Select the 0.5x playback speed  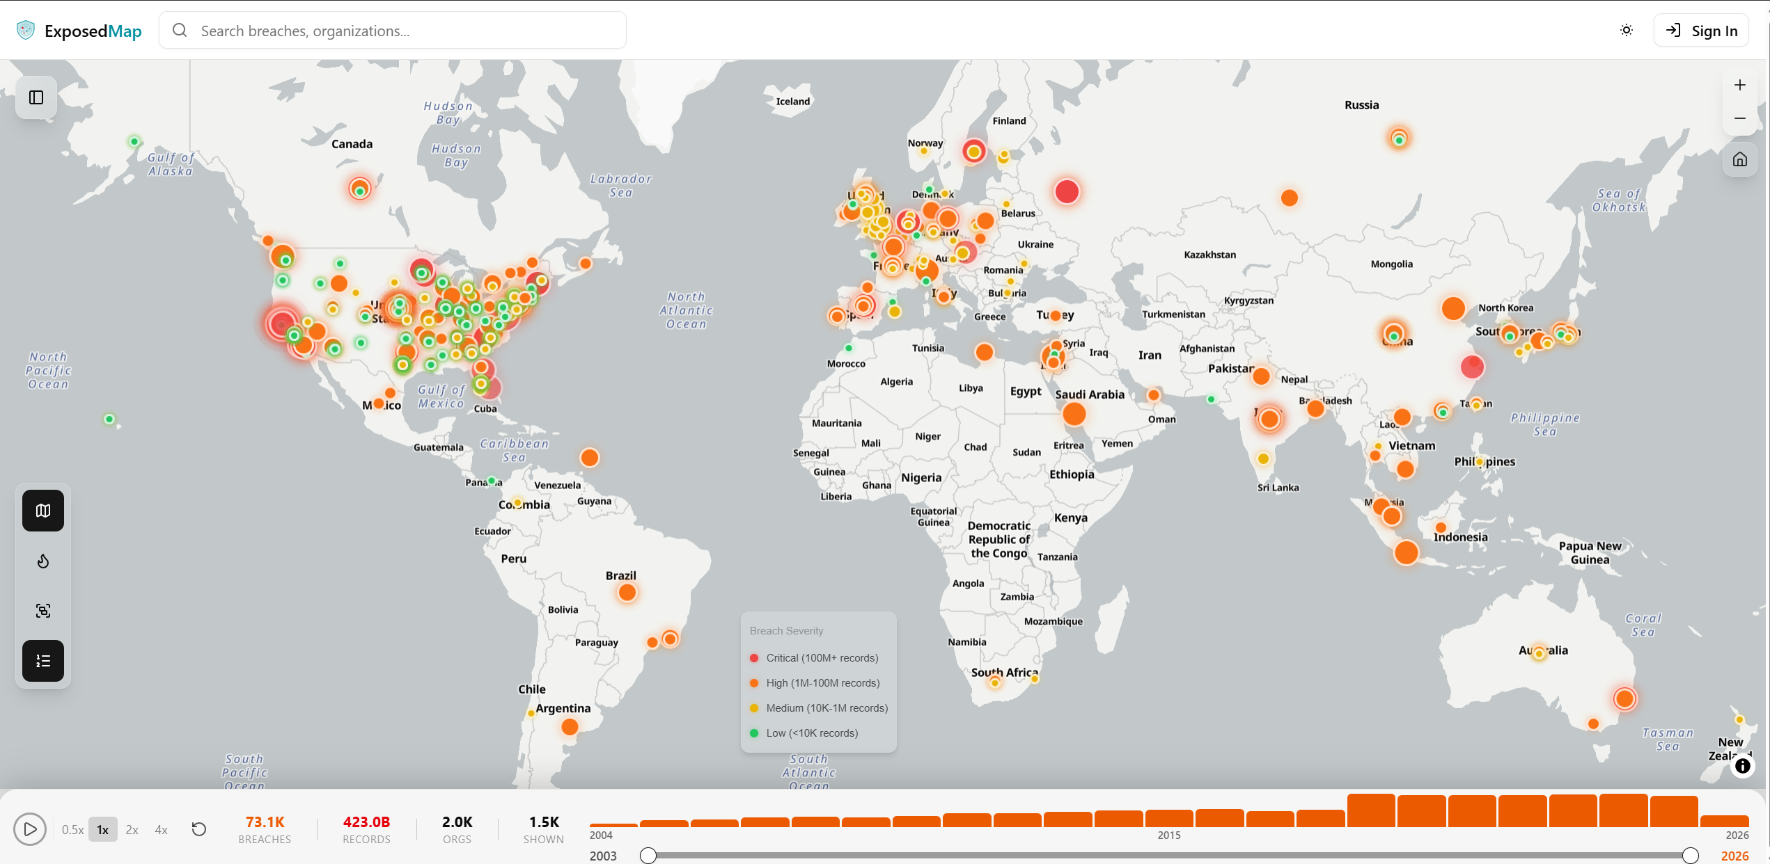pos(72,829)
